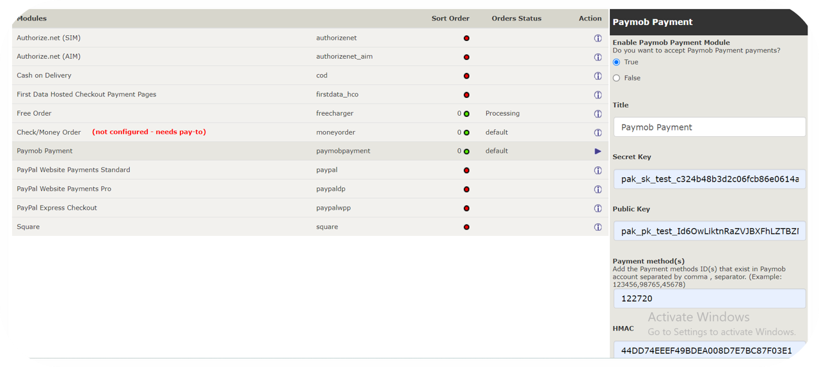Click red status dot for PayPal Website Payments Pro
This screenshot has height=367, width=819.
click(466, 189)
